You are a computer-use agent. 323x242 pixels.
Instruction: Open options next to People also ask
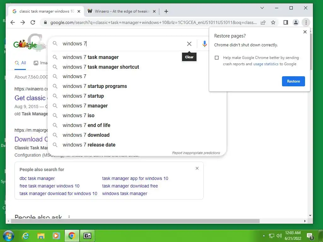[69, 217]
